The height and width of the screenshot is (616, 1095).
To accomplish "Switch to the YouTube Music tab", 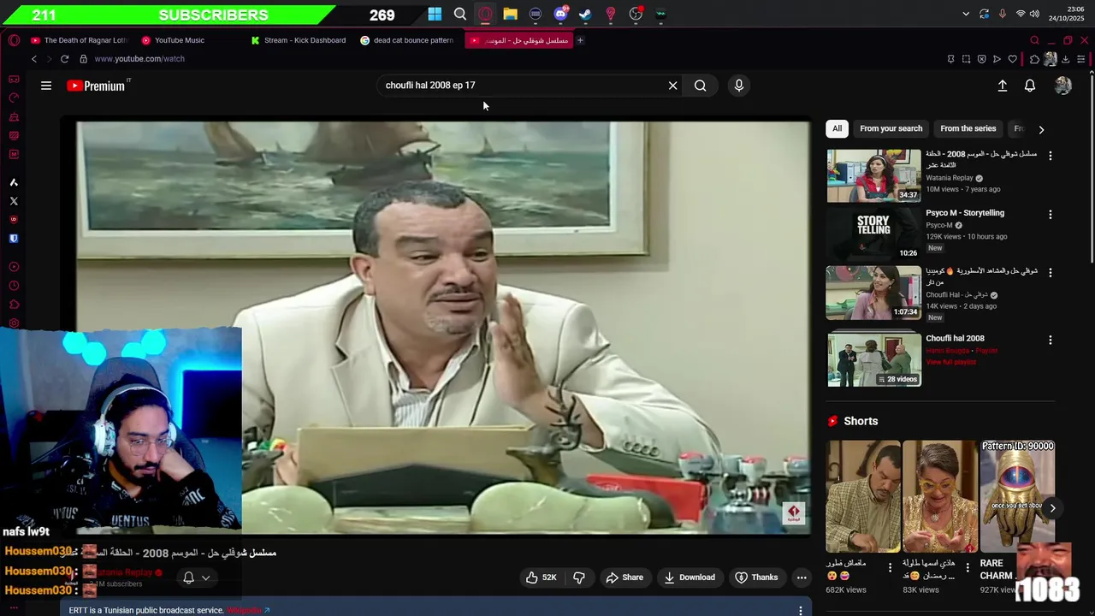I will [x=174, y=40].
